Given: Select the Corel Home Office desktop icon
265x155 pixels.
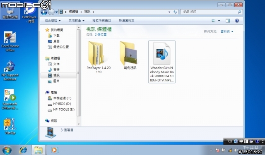Looking at the screenshot, I should click(10, 42).
